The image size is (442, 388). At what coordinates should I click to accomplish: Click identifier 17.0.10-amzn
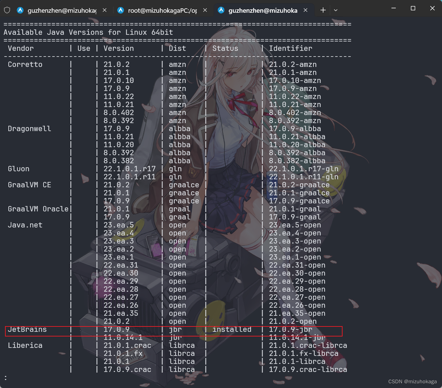(295, 81)
